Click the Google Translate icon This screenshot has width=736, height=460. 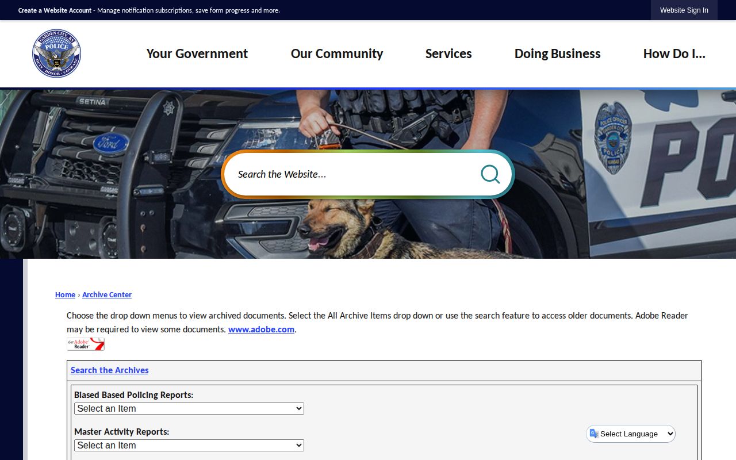[x=594, y=434]
